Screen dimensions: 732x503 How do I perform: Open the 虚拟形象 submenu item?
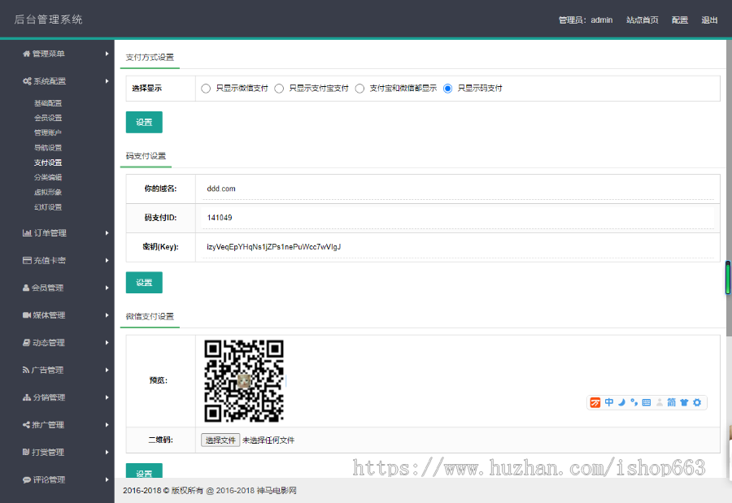(48, 193)
